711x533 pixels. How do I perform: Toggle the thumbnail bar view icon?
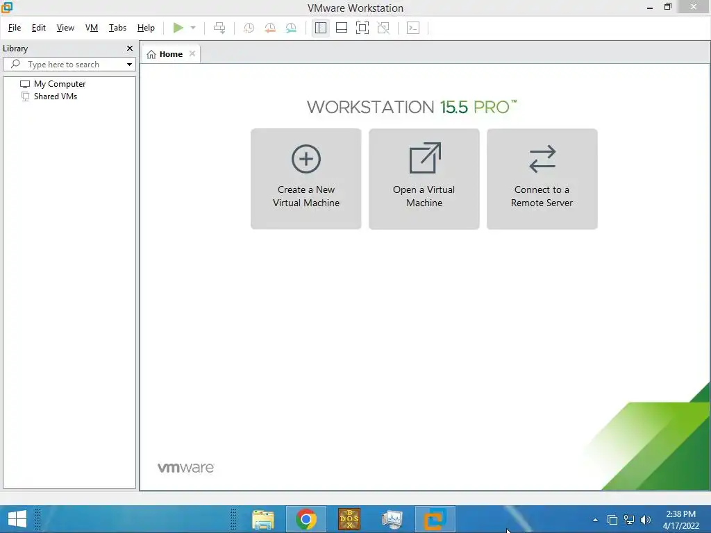pos(342,28)
